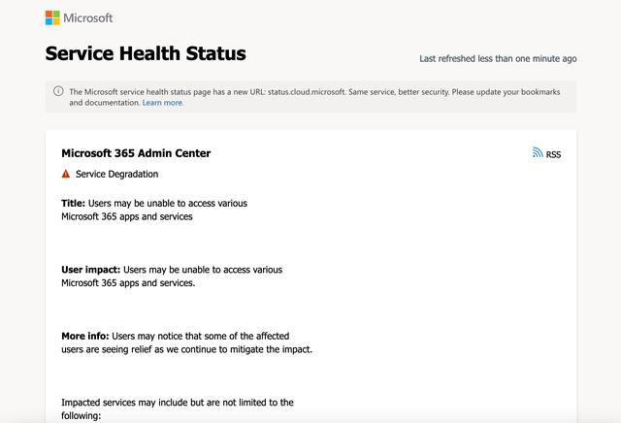Click the Service Degradation status label

tap(116, 175)
